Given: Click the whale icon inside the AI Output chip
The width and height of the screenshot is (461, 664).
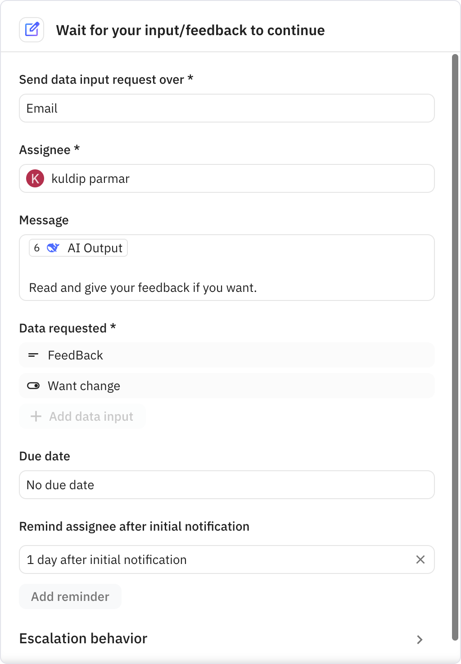Looking at the screenshot, I should tap(53, 247).
